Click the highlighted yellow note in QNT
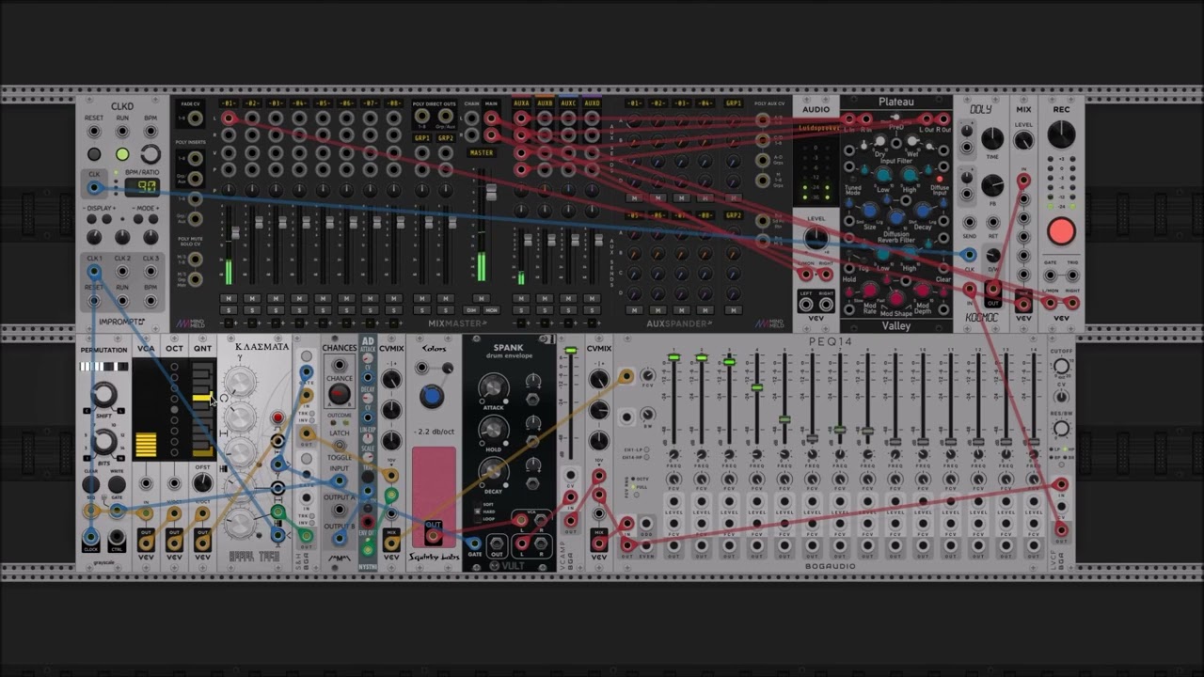Viewport: 1204px width, 677px height. tap(201, 398)
